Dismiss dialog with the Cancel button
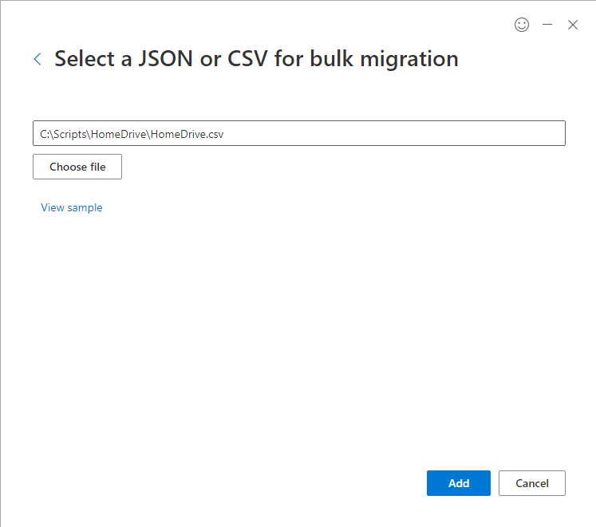The width and height of the screenshot is (596, 527). pyautogui.click(x=531, y=483)
